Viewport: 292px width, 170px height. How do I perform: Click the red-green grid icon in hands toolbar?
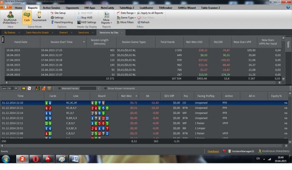click(38, 89)
